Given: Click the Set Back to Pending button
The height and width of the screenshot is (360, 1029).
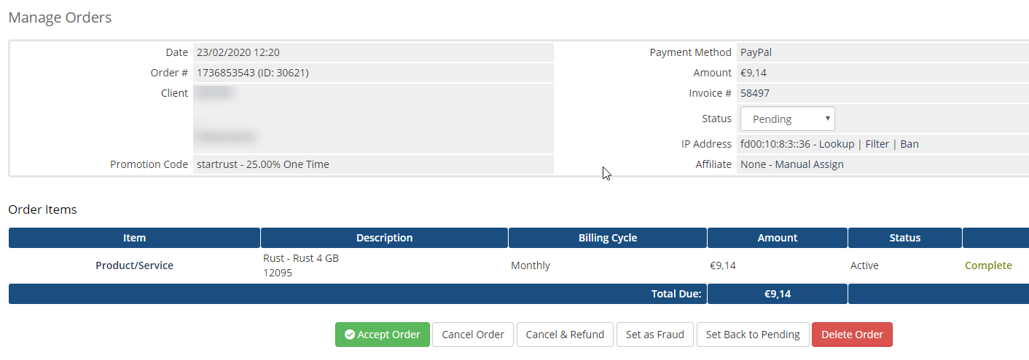Looking at the screenshot, I should coord(753,335).
